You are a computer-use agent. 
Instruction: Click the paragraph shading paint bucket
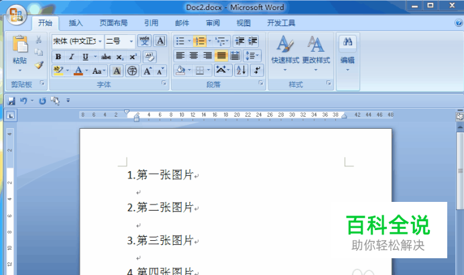[x=180, y=70]
